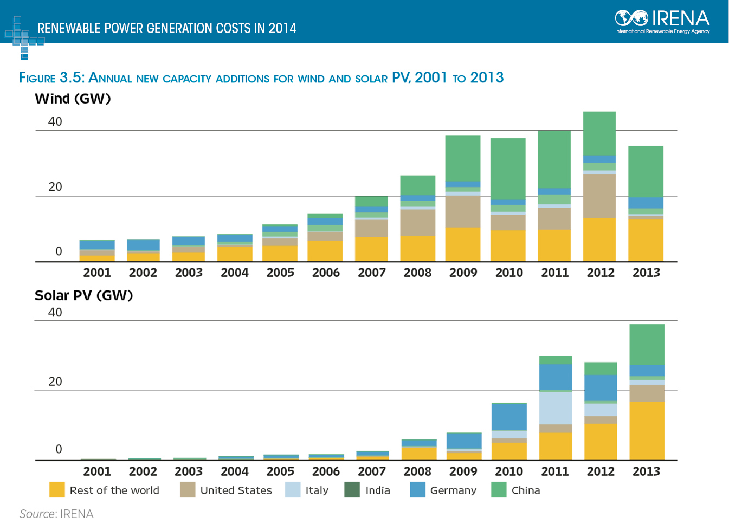Click the green China segment of Wind 2012 bar

click(599, 133)
